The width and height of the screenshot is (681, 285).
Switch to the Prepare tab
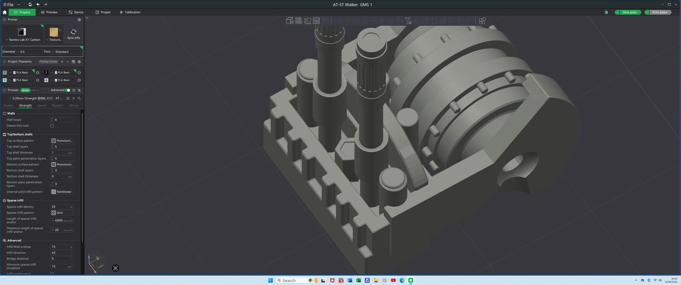pos(22,12)
